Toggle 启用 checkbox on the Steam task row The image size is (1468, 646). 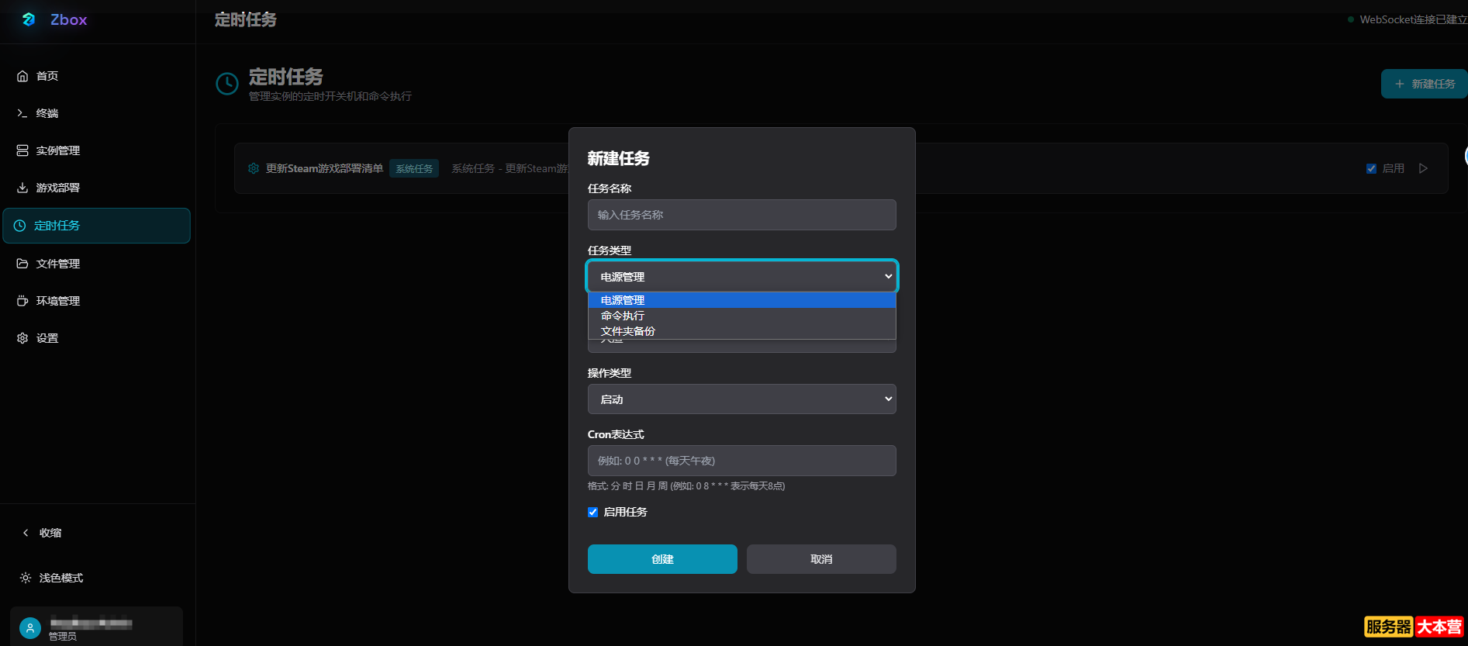point(1371,168)
